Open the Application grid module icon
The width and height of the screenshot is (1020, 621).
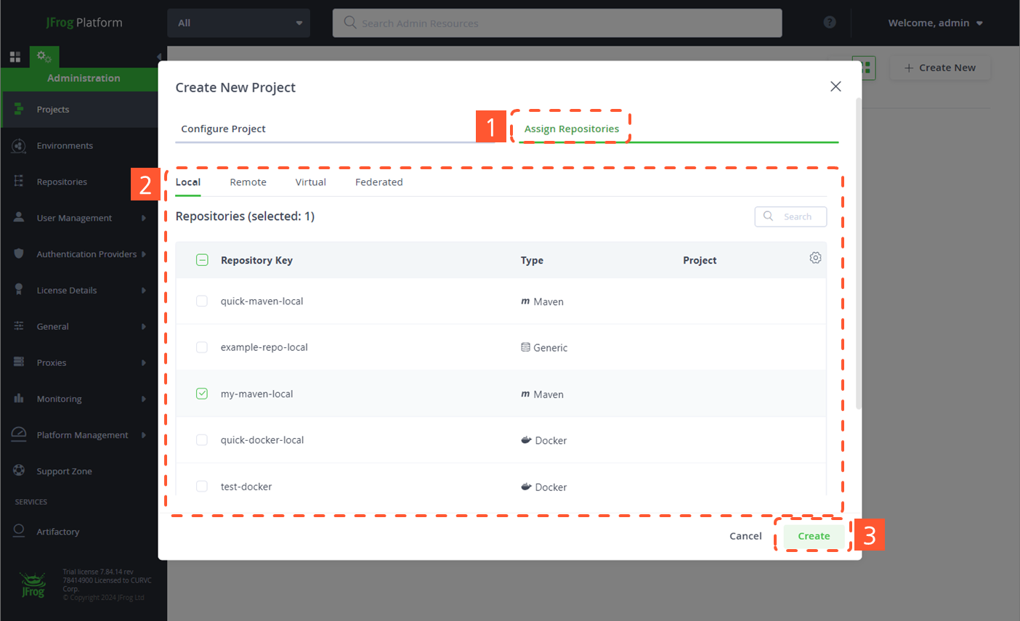15,57
